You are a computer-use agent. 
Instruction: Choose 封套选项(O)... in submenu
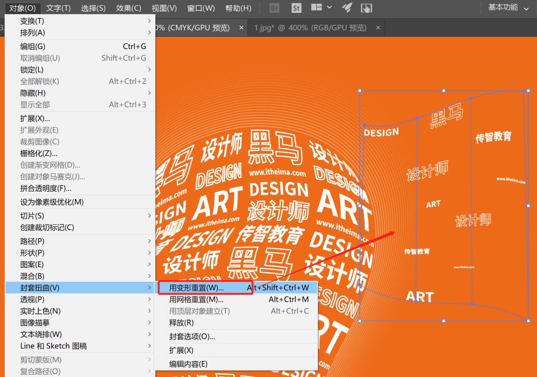point(237,337)
